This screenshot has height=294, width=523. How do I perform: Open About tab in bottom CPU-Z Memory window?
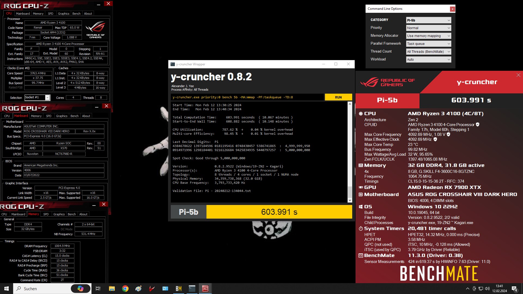83,214
